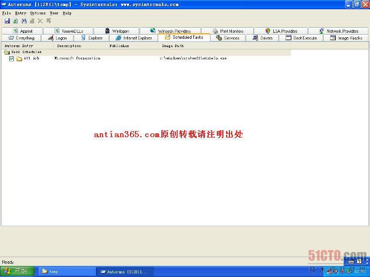370x277 pixels.
Task: Switch to the Boot Execute tab
Action: [x=301, y=38]
